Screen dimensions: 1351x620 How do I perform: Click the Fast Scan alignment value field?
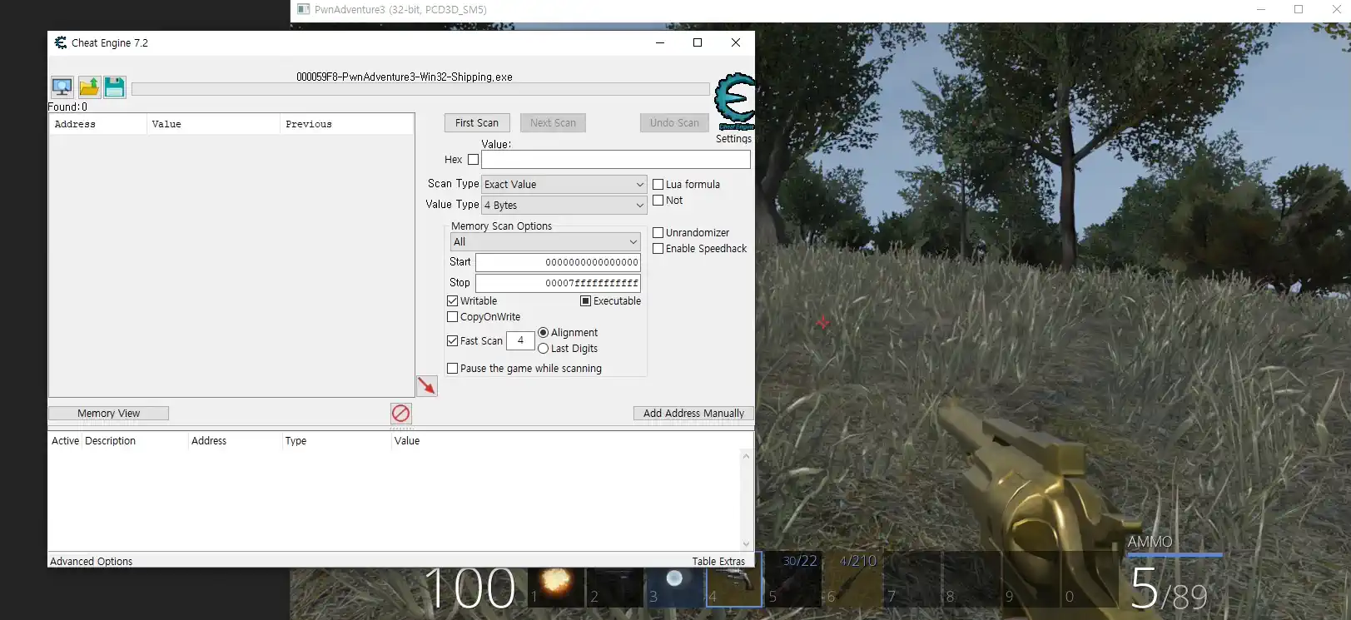click(x=520, y=340)
